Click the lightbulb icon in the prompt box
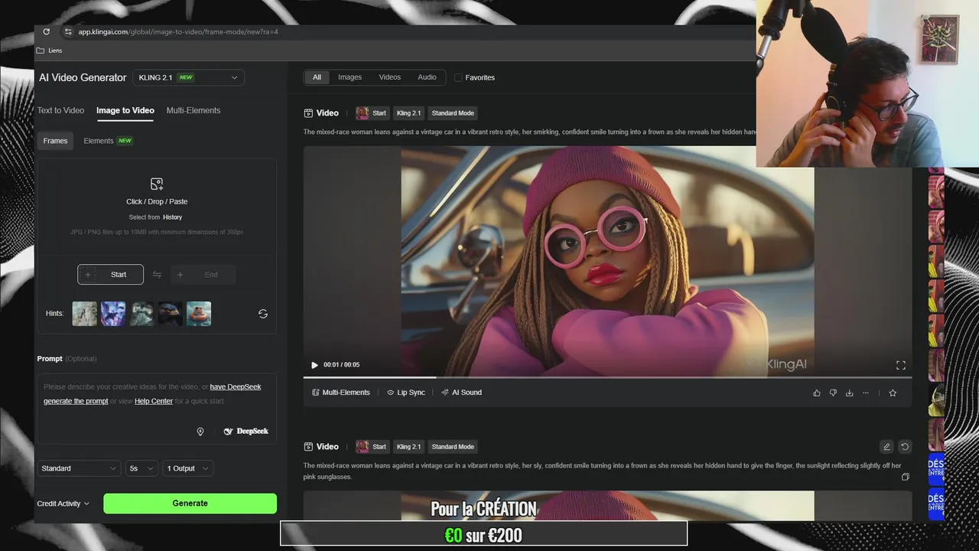Image resolution: width=979 pixels, height=551 pixels. click(x=200, y=432)
